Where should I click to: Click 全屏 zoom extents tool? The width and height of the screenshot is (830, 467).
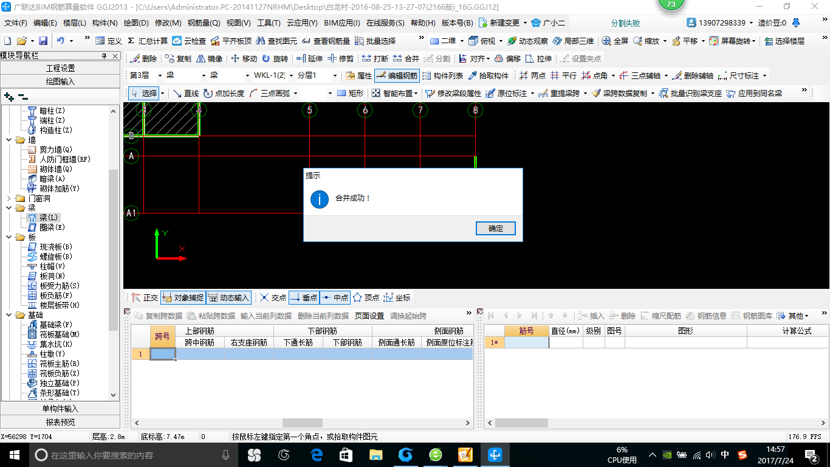[615, 41]
